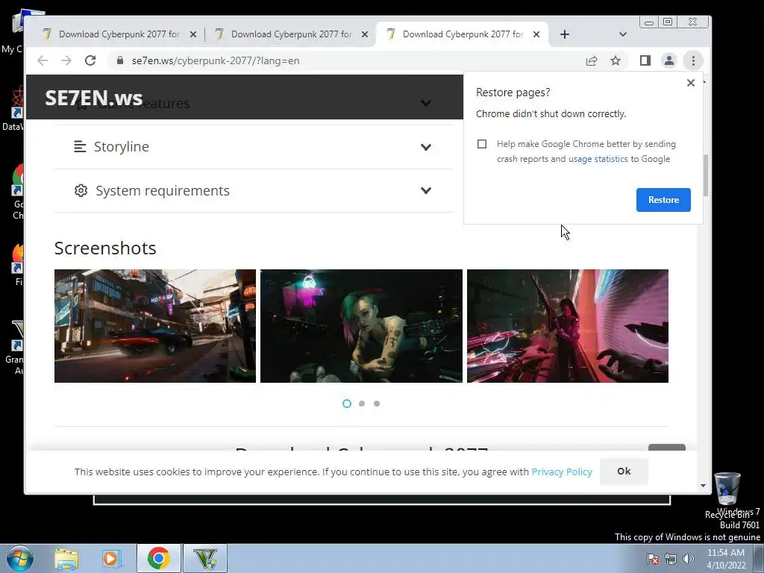Click the SE7EN.ws site logo

pos(93,98)
